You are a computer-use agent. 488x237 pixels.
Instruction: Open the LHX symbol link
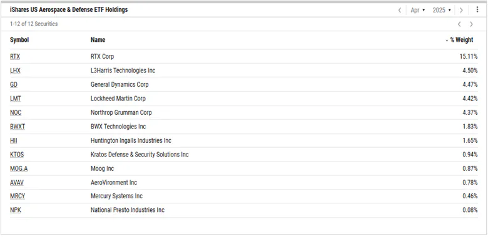coord(15,70)
